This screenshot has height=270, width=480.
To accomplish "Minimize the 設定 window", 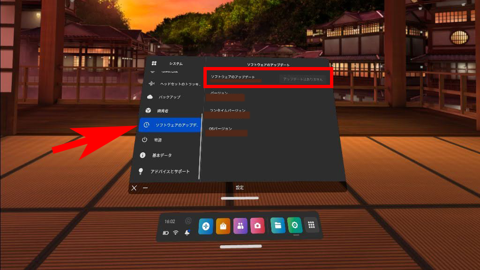I will coord(145,188).
